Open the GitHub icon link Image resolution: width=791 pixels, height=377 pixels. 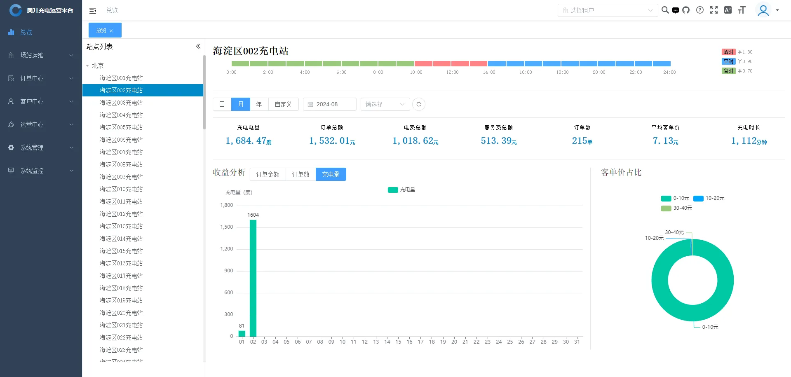(x=686, y=10)
